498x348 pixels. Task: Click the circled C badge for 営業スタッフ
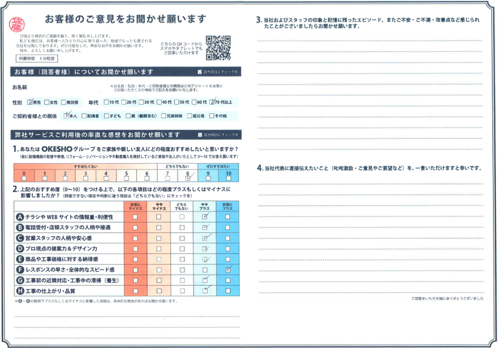20,238
